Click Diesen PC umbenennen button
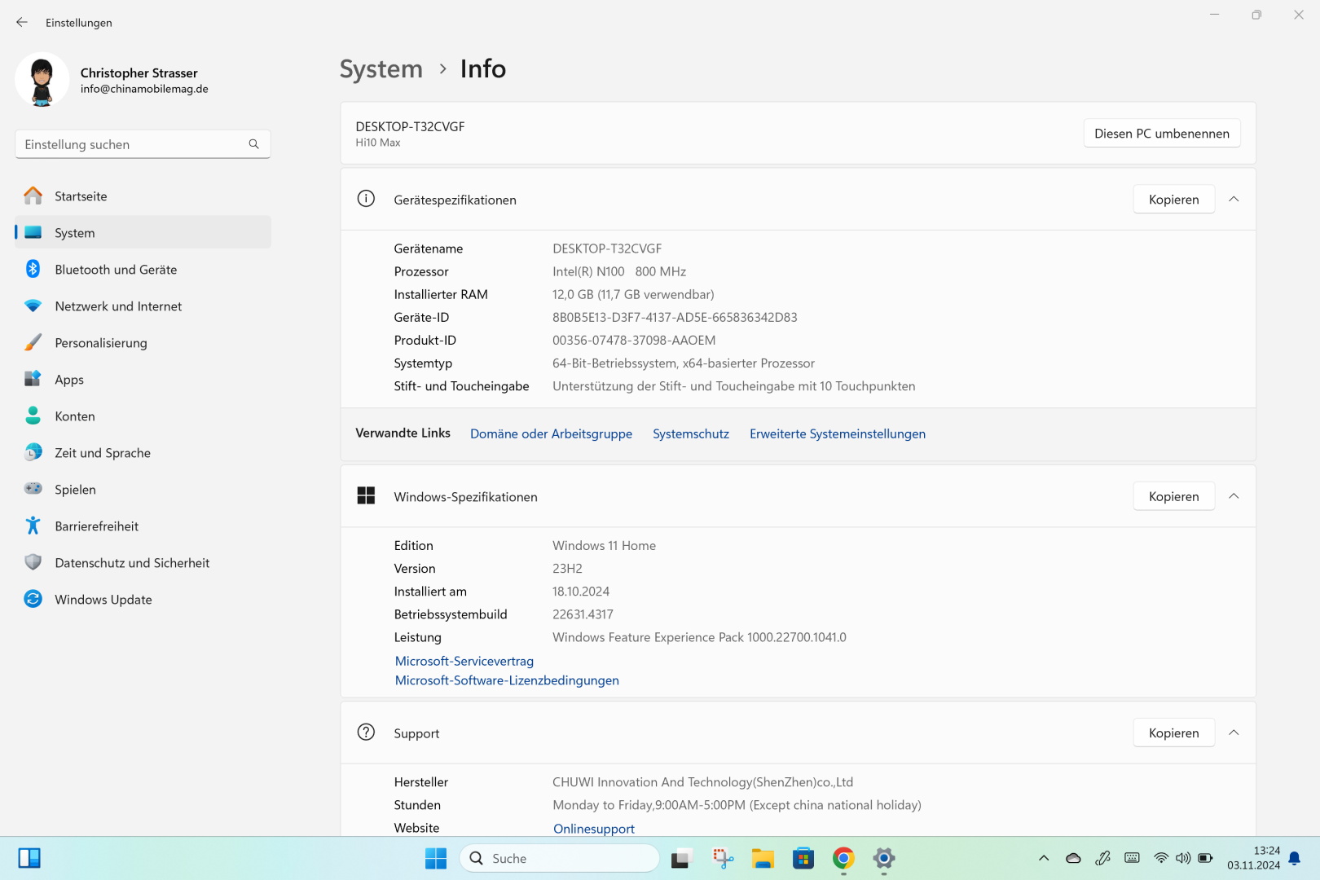The image size is (1320, 880). pos(1162,134)
